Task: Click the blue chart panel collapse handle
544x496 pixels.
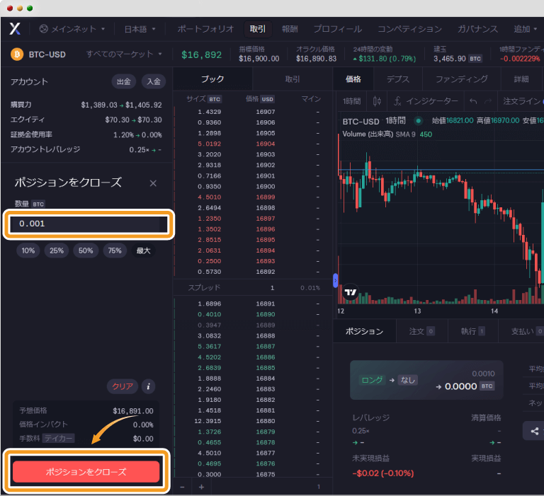Action: 335,280
